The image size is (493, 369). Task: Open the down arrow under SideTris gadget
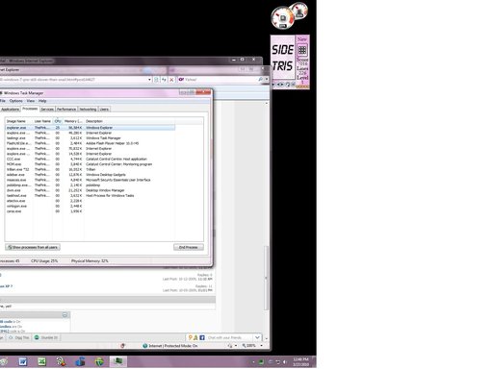(x=273, y=85)
